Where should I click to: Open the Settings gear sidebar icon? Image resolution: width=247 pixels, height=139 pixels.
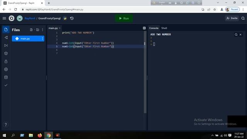point(6,69)
